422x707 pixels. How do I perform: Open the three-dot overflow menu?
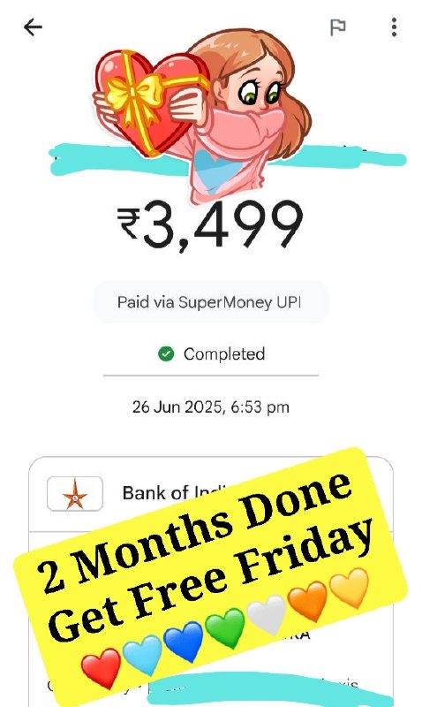tap(394, 27)
